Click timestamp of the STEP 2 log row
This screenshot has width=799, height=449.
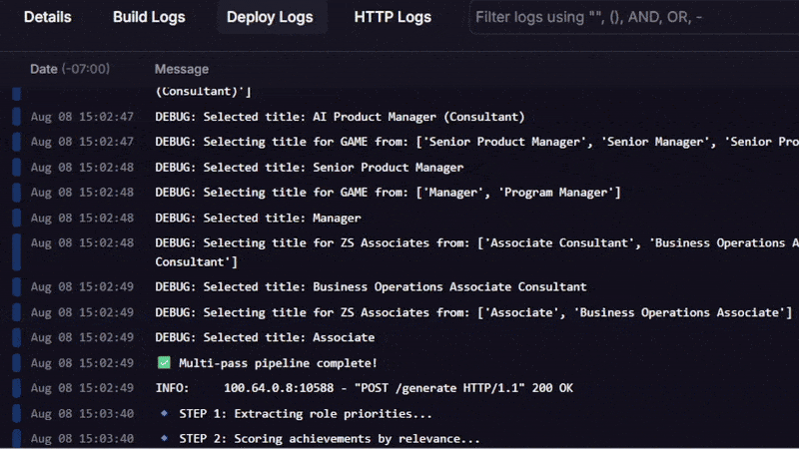click(82, 438)
